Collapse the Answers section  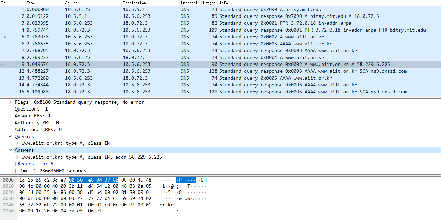[10, 150]
